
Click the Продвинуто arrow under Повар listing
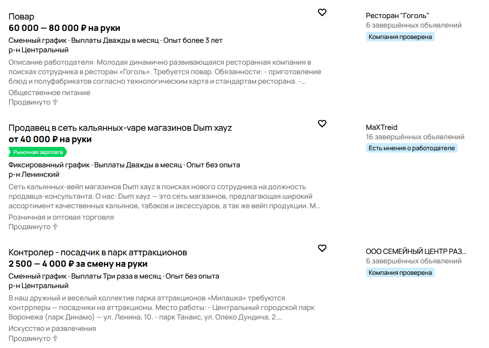(55, 102)
